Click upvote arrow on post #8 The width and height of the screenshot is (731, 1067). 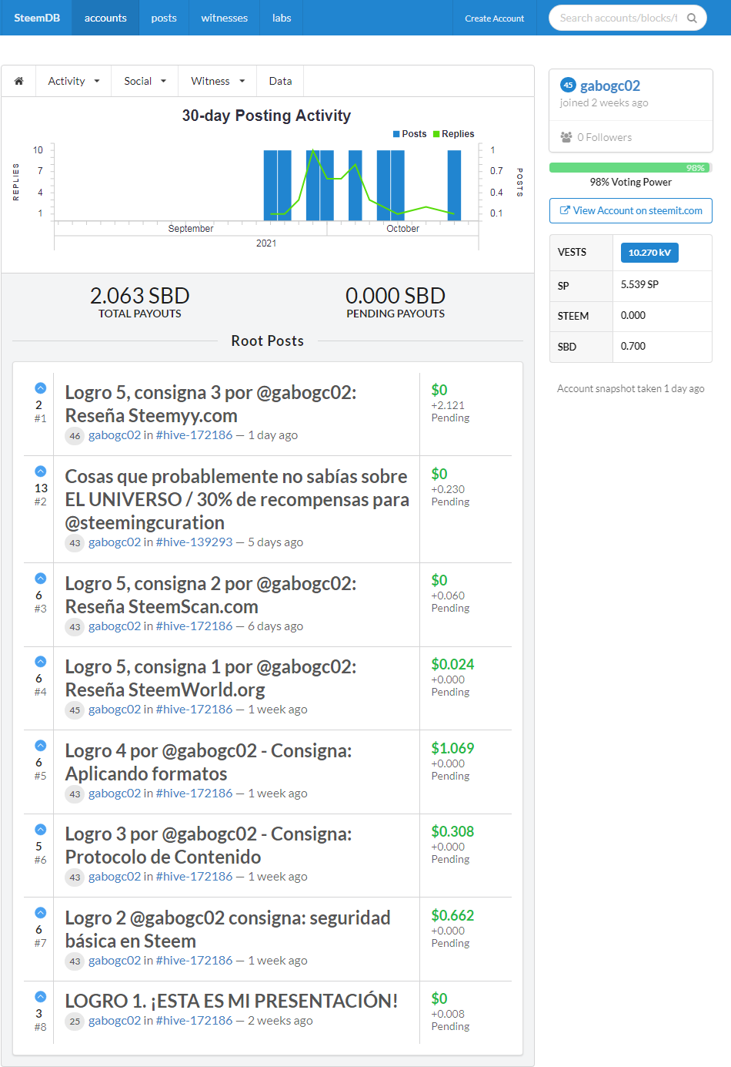coord(41,997)
